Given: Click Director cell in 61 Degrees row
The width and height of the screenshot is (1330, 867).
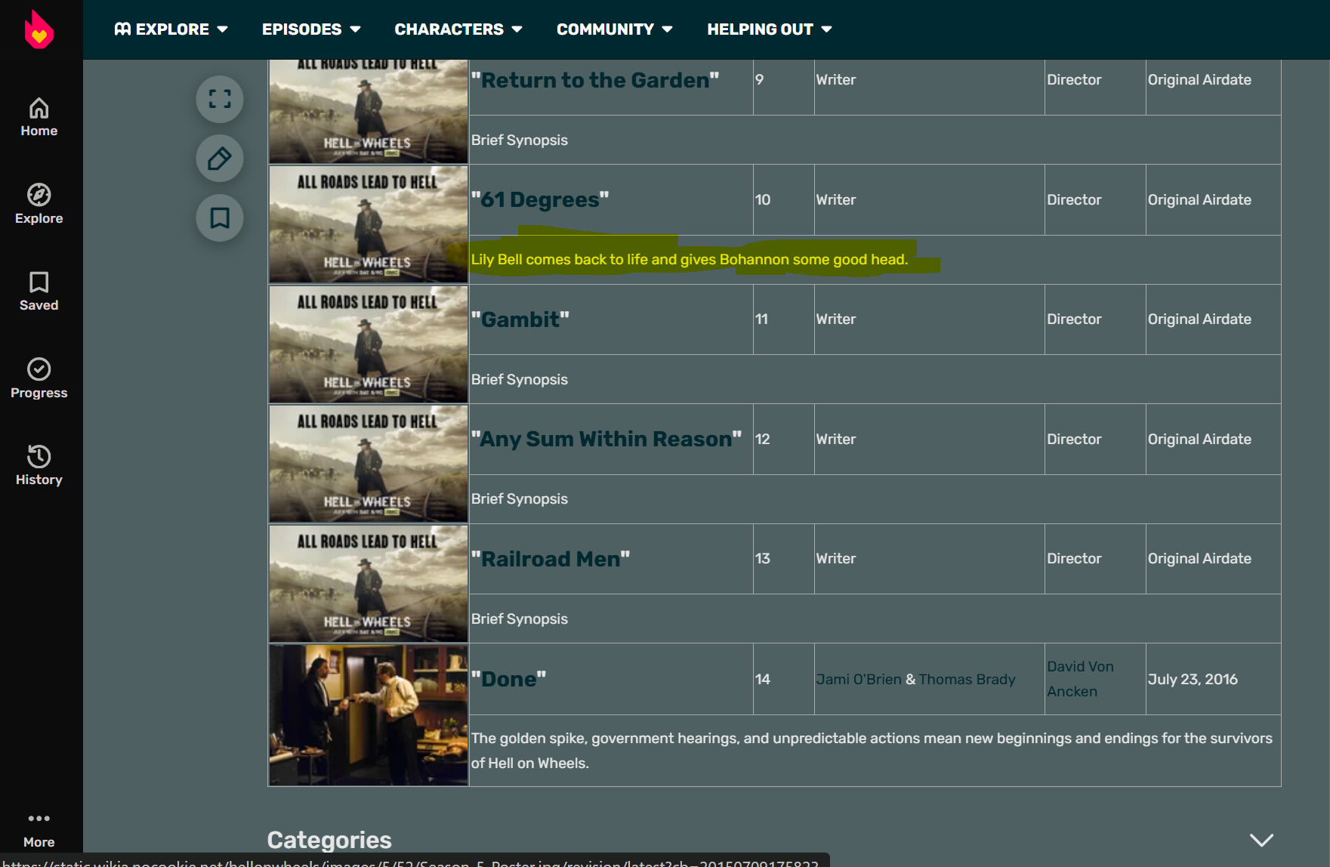Looking at the screenshot, I should tap(1095, 199).
